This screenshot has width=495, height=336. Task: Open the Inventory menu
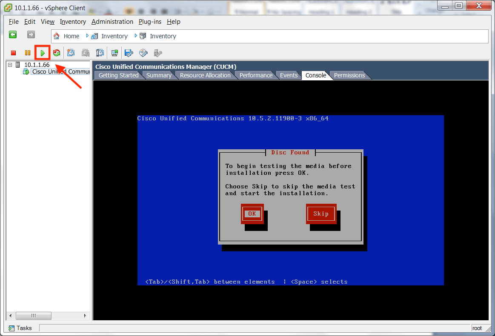tap(73, 22)
